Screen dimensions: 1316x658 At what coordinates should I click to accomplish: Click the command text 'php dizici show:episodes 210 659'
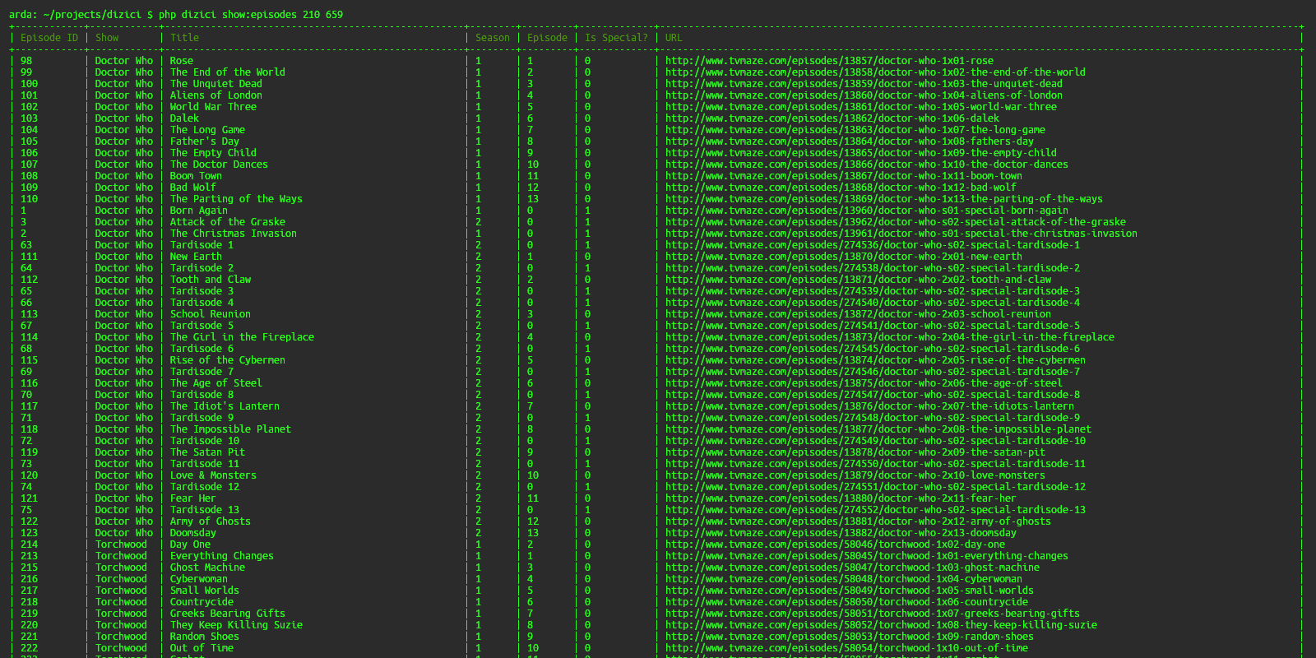tap(251, 15)
